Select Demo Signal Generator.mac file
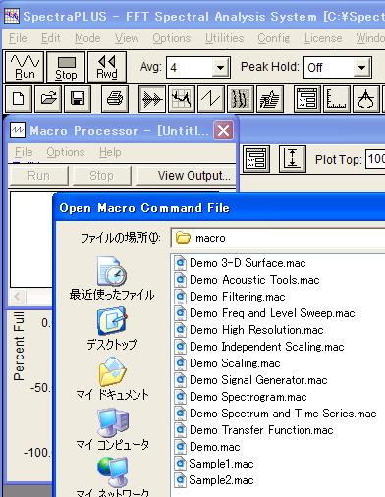 pyautogui.click(x=251, y=380)
